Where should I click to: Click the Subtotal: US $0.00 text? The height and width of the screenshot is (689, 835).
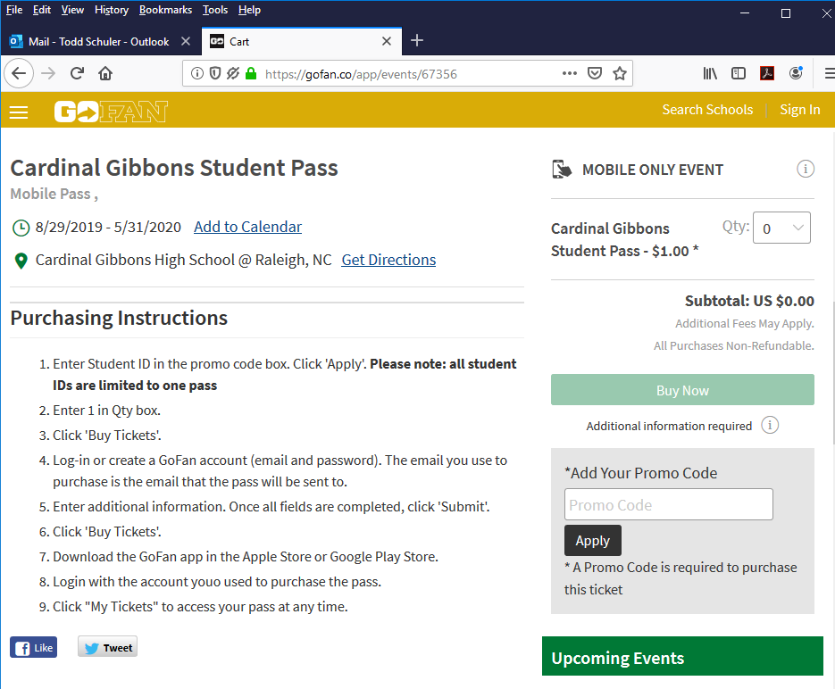pos(749,301)
